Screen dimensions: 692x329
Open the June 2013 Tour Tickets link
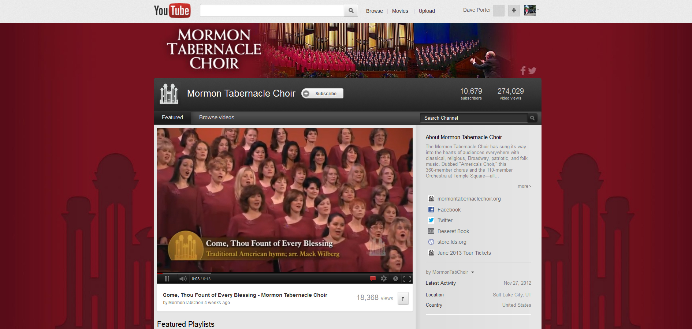464,253
